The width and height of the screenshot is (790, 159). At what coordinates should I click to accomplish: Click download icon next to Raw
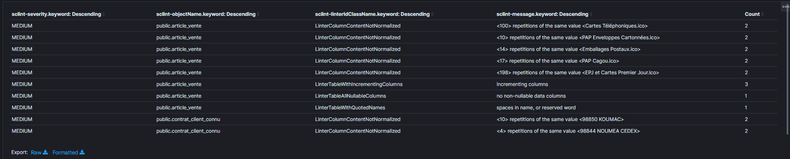pos(45,152)
